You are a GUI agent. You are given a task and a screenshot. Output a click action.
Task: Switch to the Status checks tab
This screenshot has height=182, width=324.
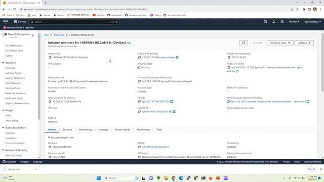coord(123,129)
